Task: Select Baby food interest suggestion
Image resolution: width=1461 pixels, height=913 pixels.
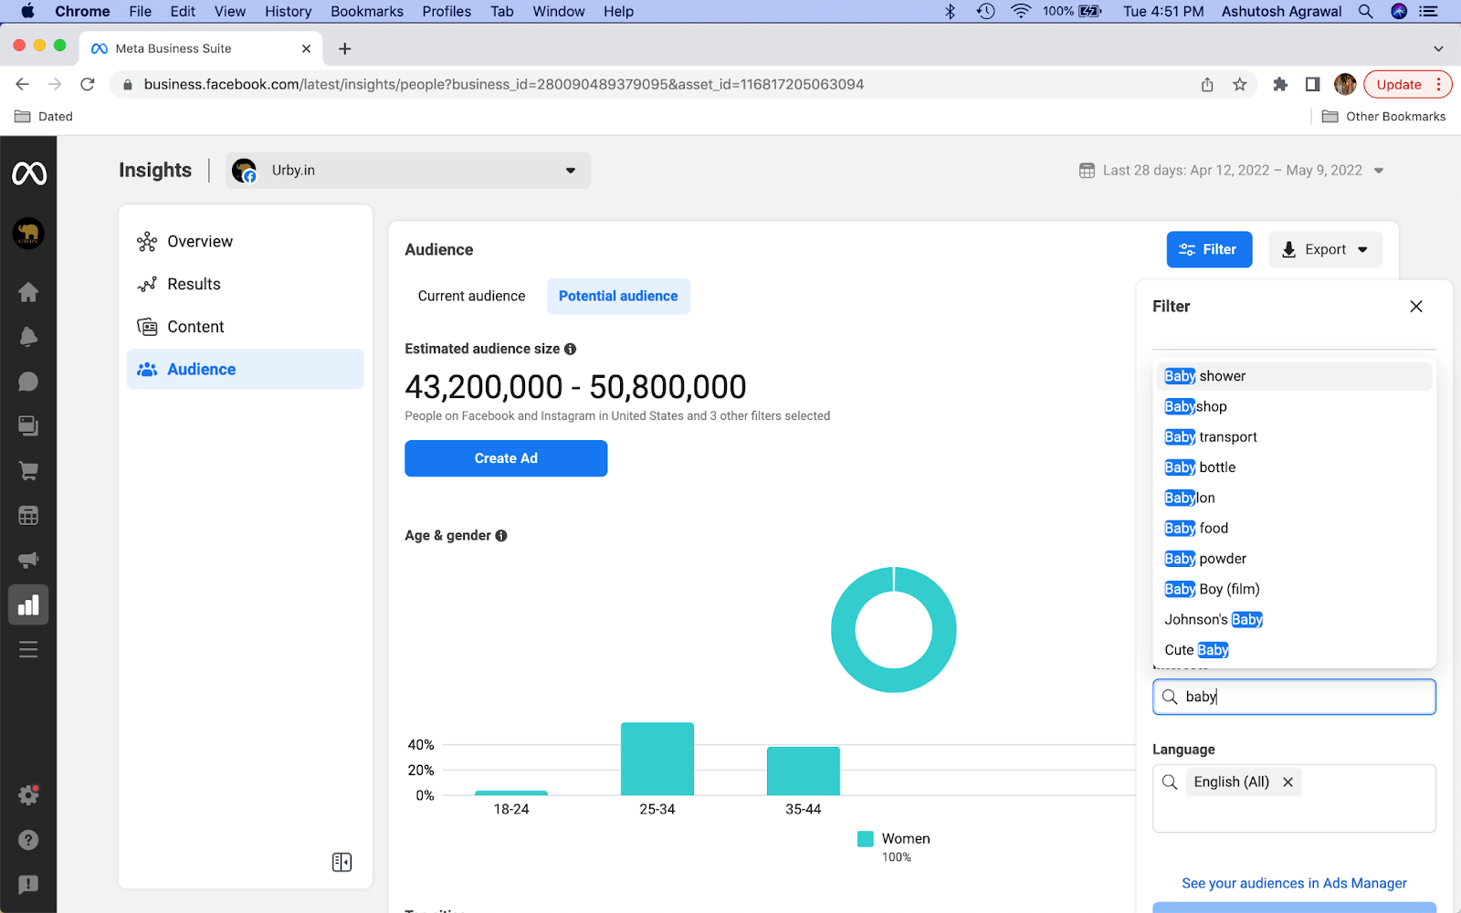Action: [x=1196, y=529]
